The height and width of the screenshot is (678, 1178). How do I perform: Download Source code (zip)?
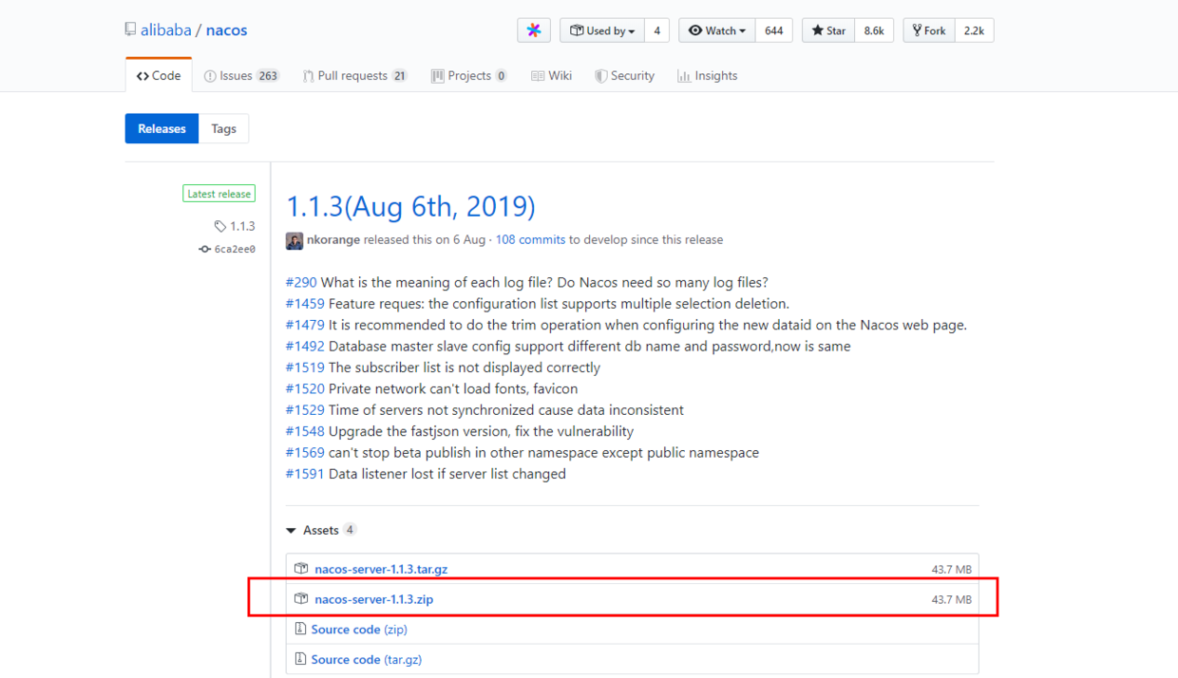(x=359, y=630)
